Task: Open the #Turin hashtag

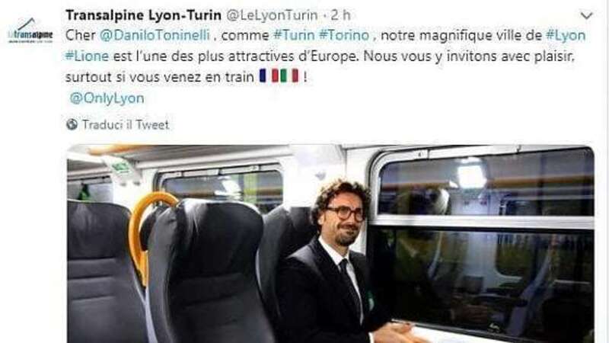Action: point(294,35)
